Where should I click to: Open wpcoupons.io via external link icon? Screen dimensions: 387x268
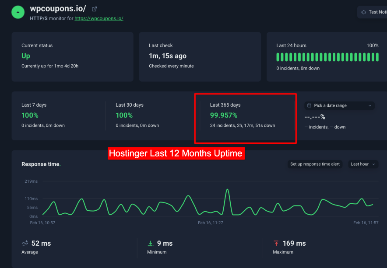(94, 8)
